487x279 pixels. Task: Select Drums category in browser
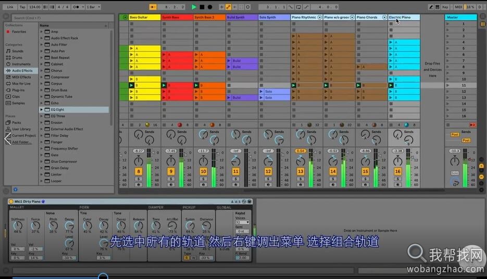17,58
